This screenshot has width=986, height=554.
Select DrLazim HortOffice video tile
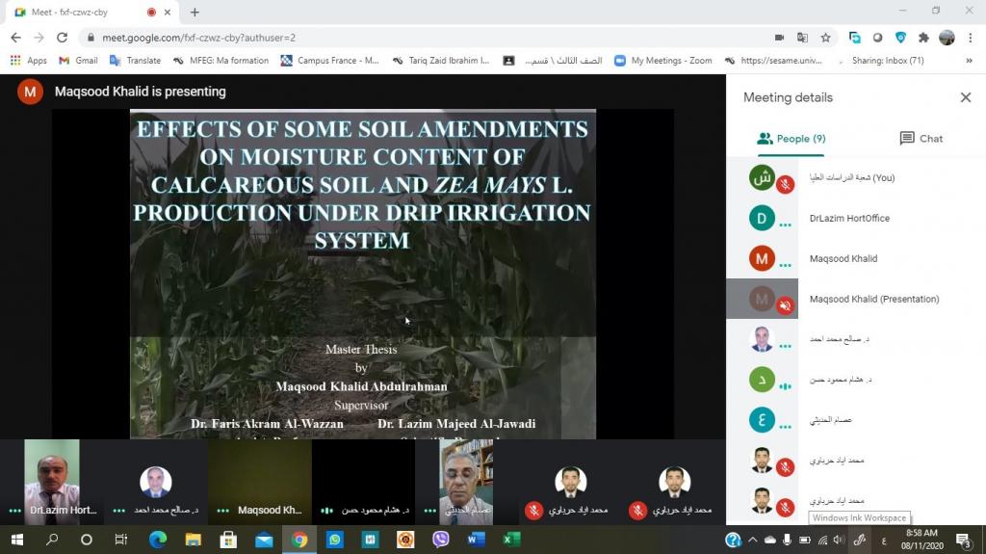(52, 482)
